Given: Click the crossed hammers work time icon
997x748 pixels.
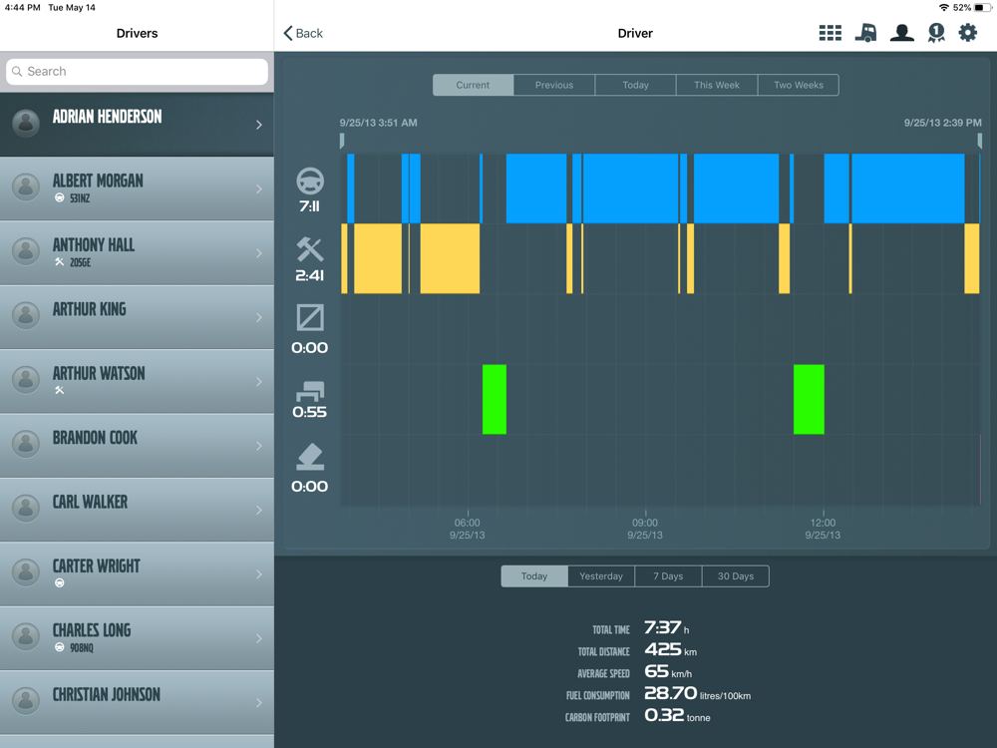Looking at the screenshot, I should pyautogui.click(x=310, y=250).
